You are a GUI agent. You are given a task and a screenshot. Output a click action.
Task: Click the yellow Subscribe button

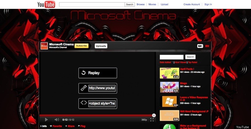(81, 46)
